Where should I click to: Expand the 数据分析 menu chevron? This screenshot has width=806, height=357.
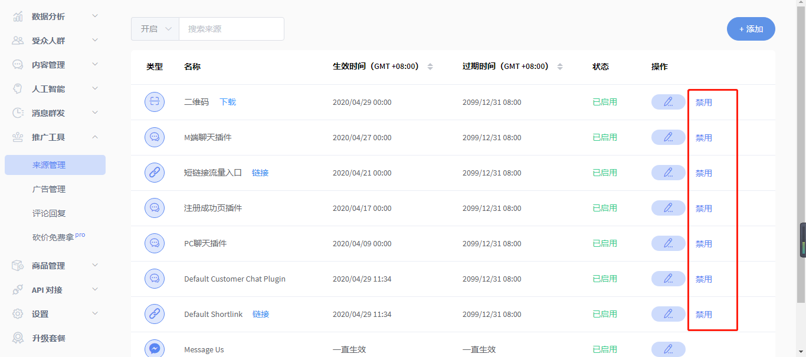tap(95, 16)
